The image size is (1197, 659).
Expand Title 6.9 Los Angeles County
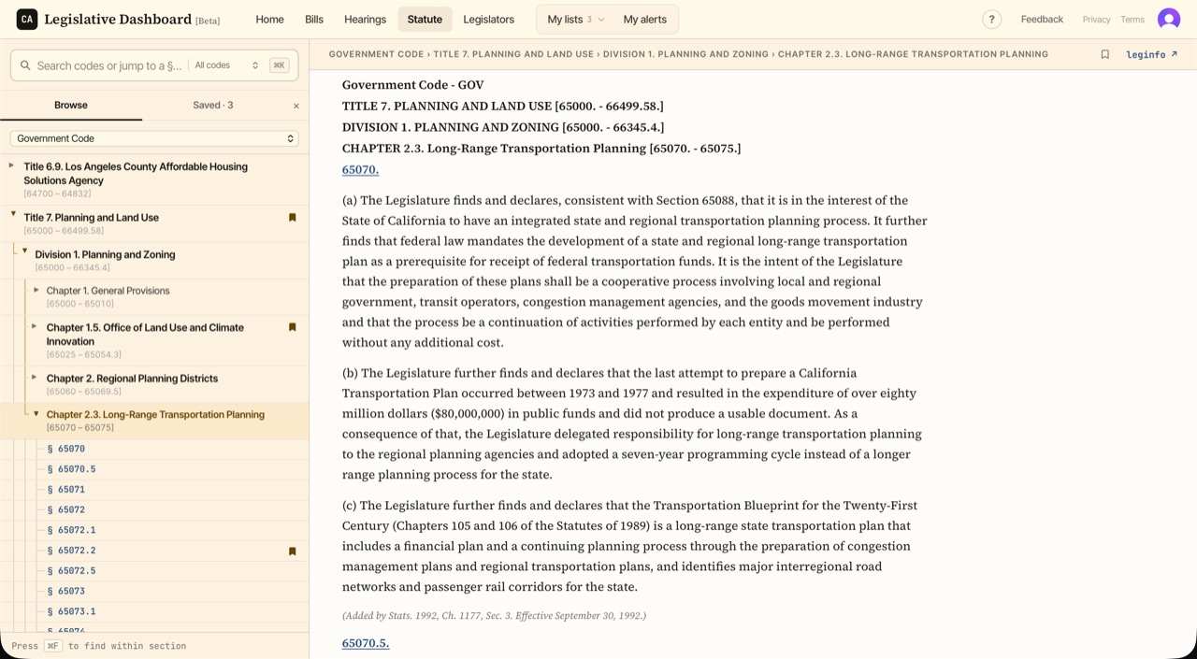pyautogui.click(x=11, y=165)
